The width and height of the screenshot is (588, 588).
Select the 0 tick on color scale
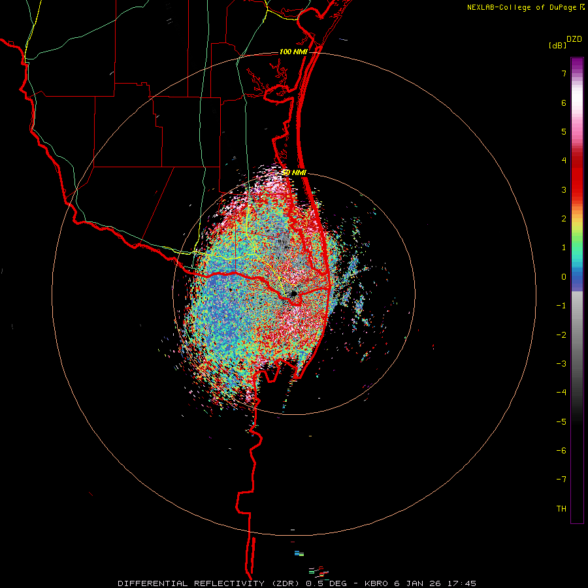tap(564, 277)
